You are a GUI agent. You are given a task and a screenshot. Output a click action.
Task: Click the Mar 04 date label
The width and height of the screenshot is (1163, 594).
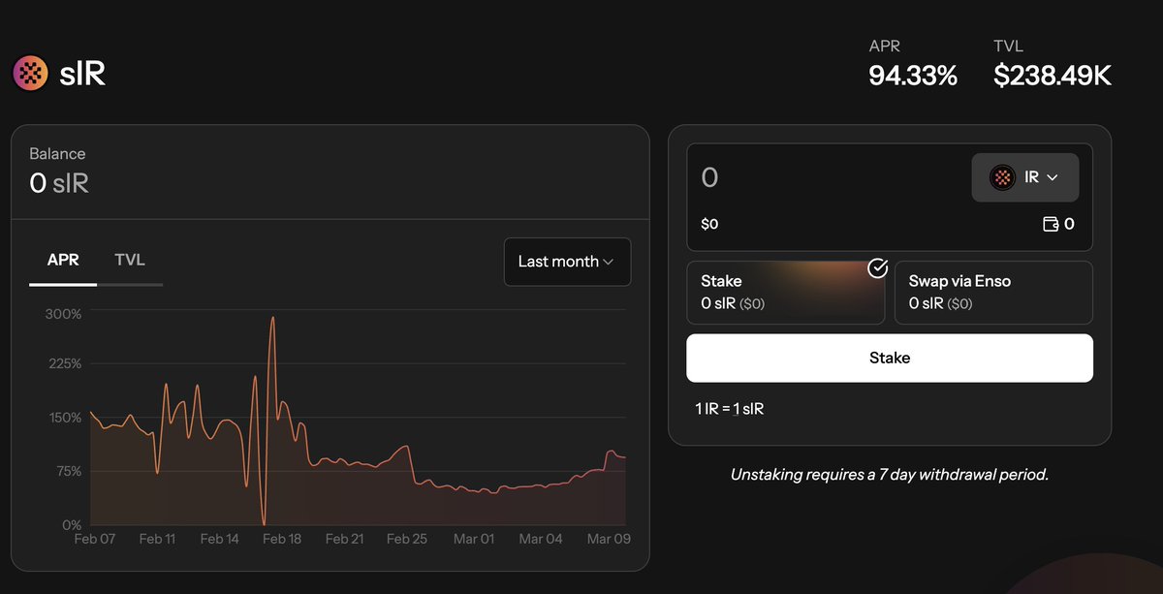(540, 539)
